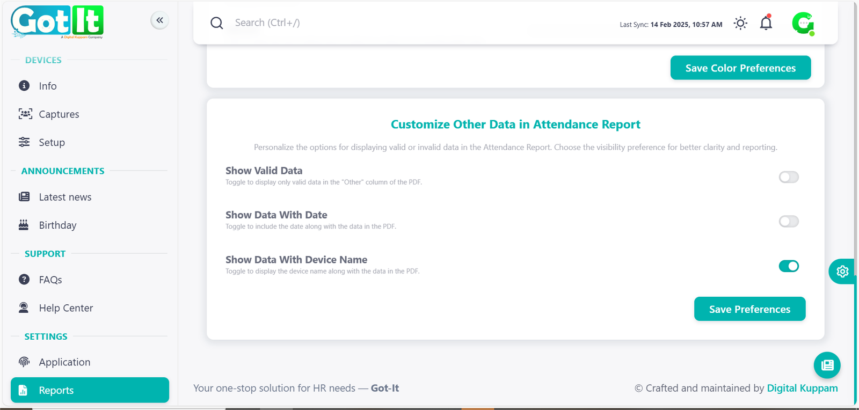The image size is (859, 410).
Task: Open the Birthday announcements page
Action: click(x=57, y=225)
